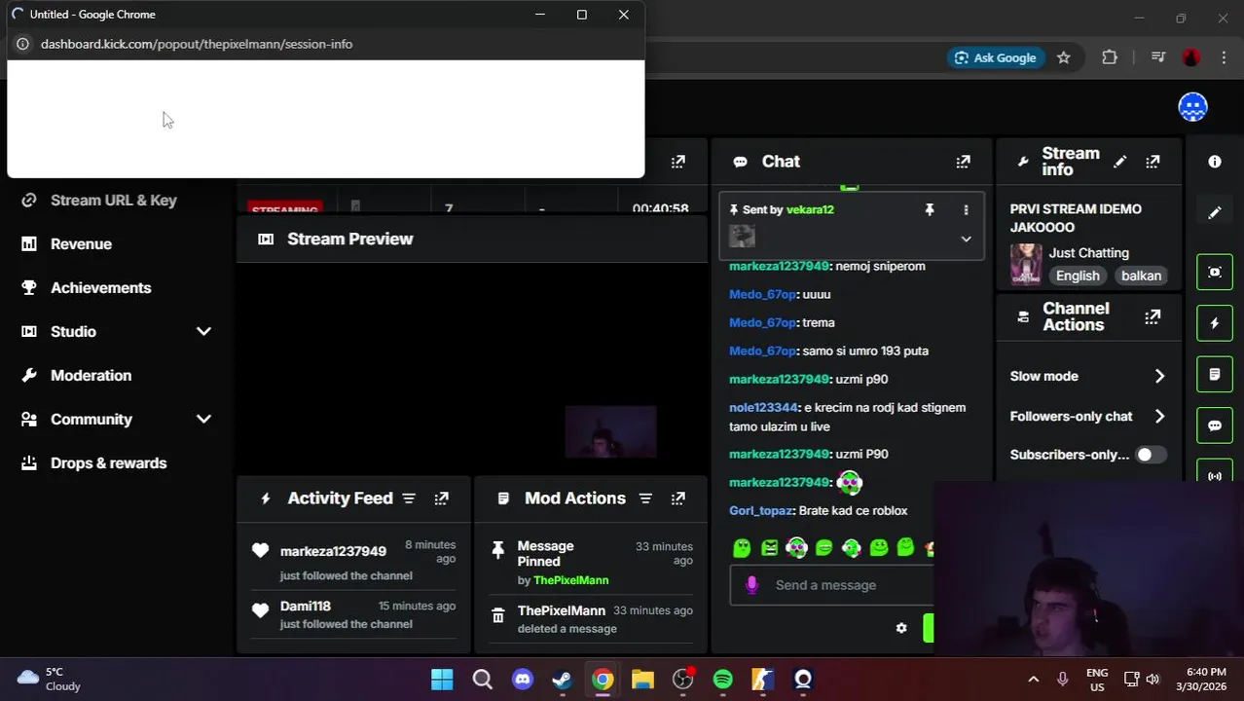
Task: Click the English language tag
Action: click(x=1078, y=276)
